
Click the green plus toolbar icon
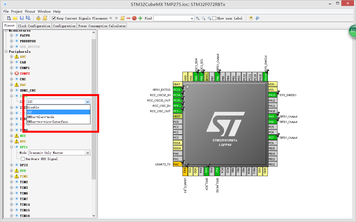pos(140,18)
